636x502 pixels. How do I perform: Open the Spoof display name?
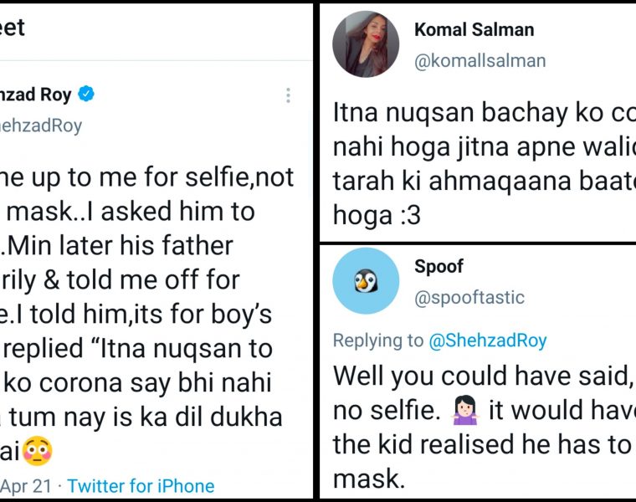pos(439,267)
